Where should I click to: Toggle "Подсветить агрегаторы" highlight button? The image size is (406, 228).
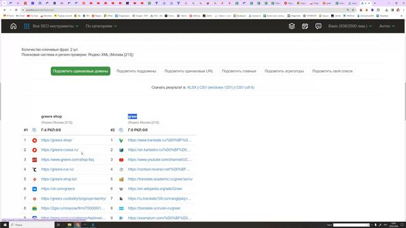[284, 71]
